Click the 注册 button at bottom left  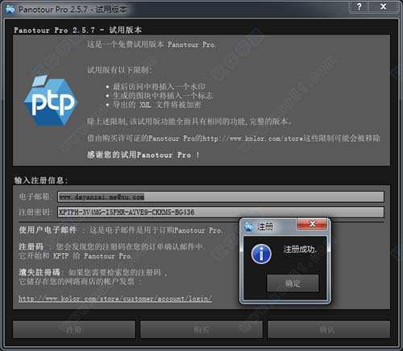pyautogui.click(x=74, y=329)
